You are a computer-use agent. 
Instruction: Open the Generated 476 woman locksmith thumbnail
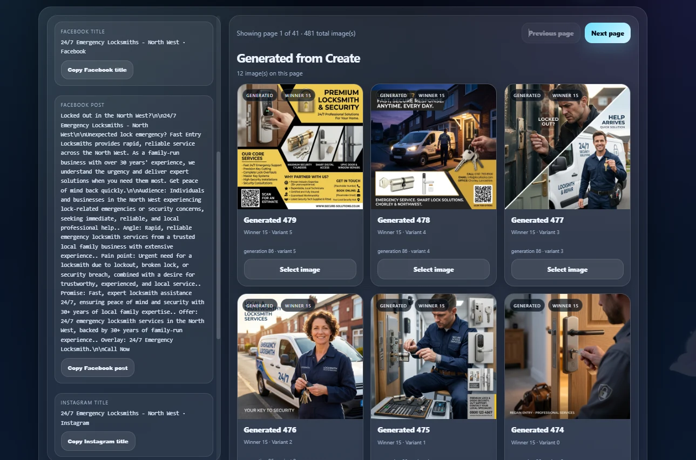pos(300,356)
